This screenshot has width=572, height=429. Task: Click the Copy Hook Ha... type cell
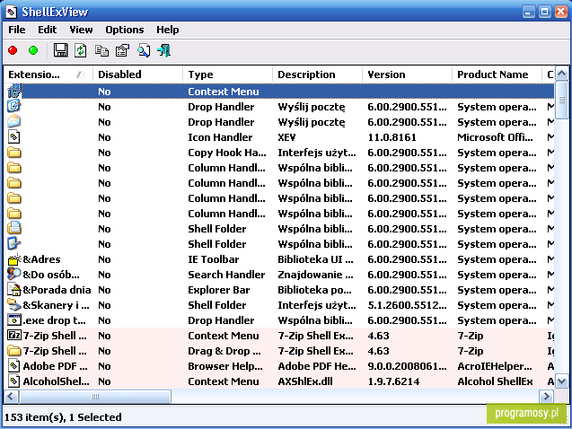click(x=227, y=153)
